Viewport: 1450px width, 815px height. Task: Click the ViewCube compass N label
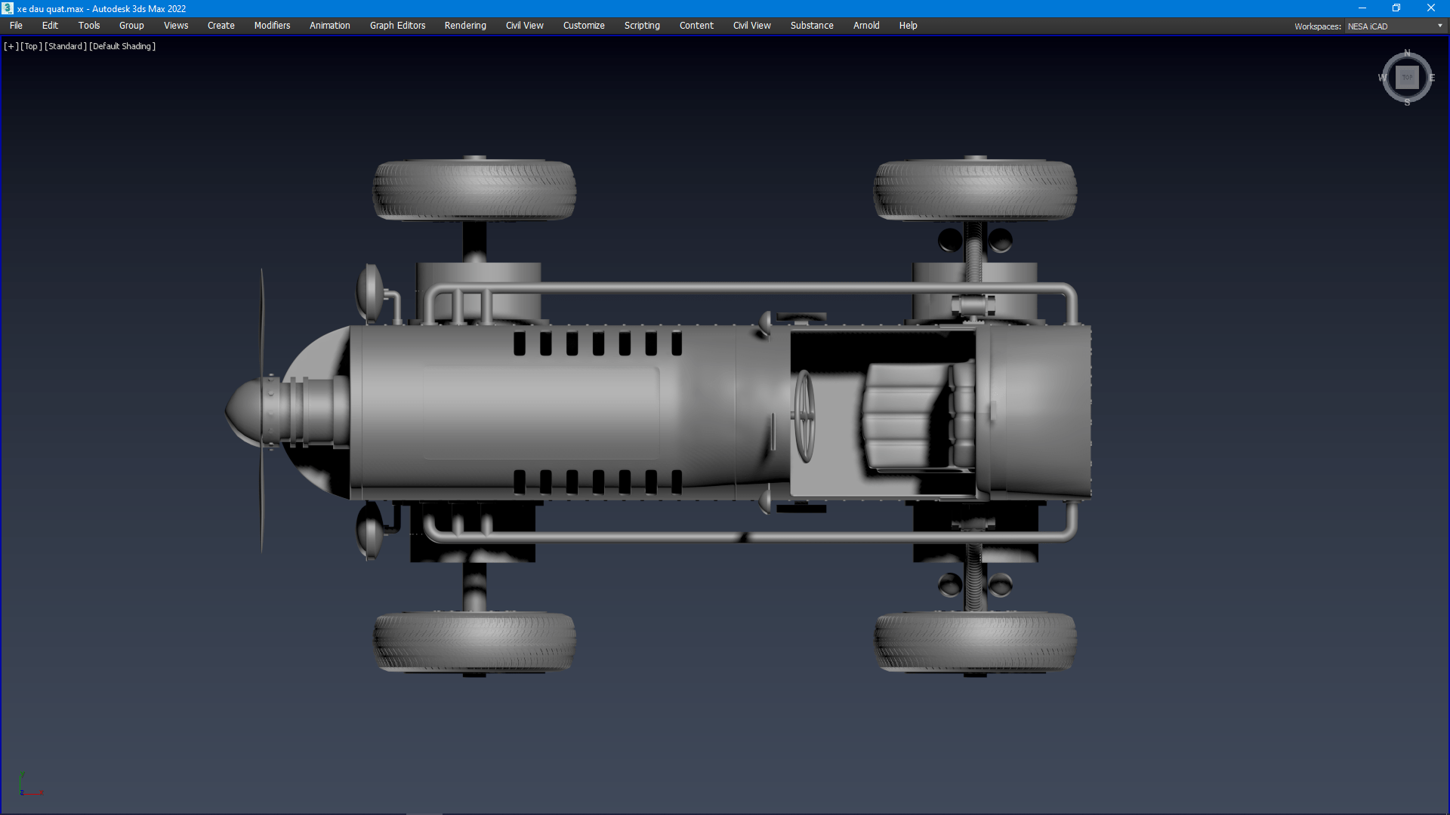coord(1407,53)
